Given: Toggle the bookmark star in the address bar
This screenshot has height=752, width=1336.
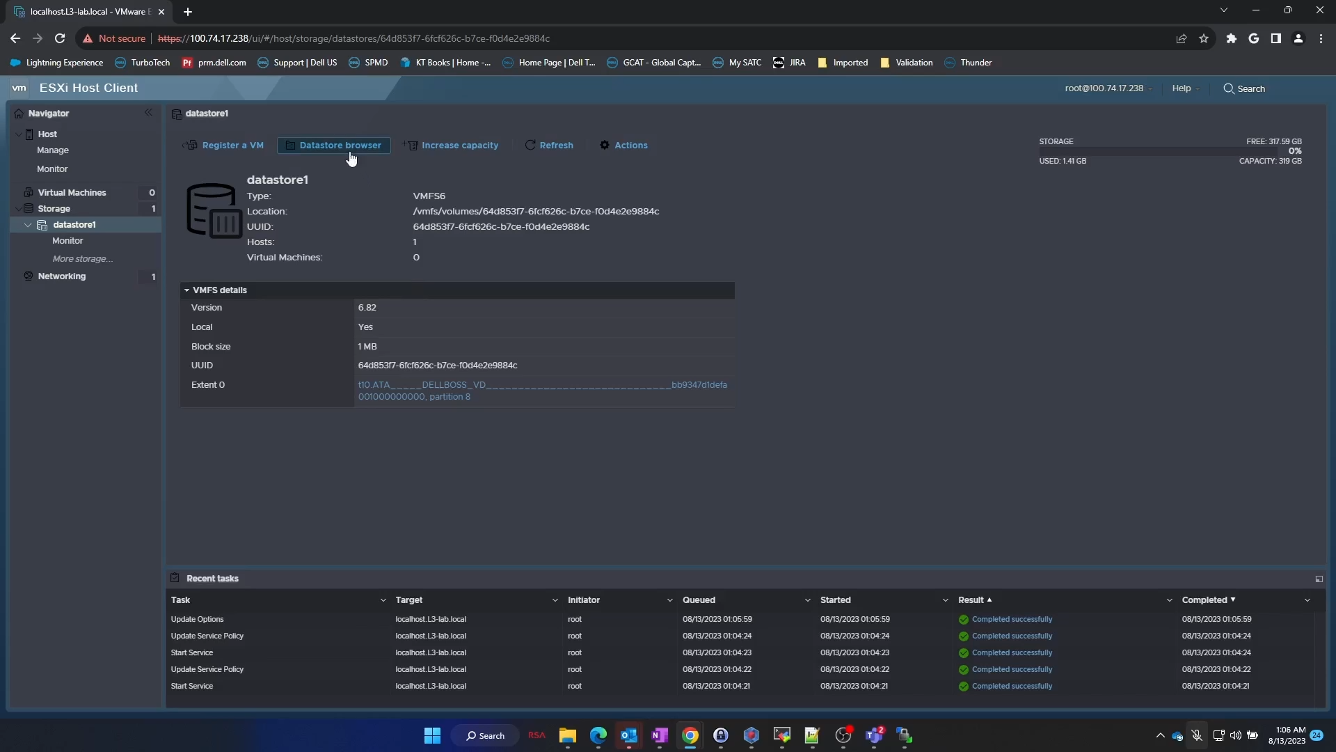Looking at the screenshot, I should click(x=1204, y=38).
